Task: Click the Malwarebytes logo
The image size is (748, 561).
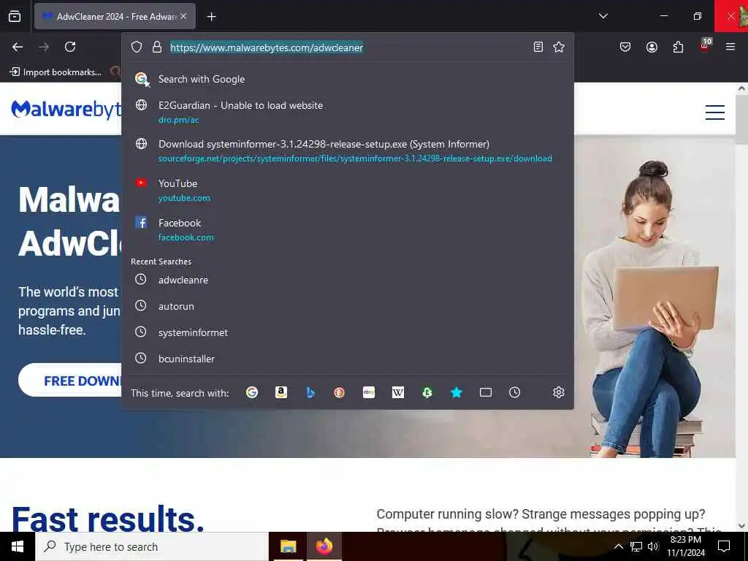Action: 66,110
